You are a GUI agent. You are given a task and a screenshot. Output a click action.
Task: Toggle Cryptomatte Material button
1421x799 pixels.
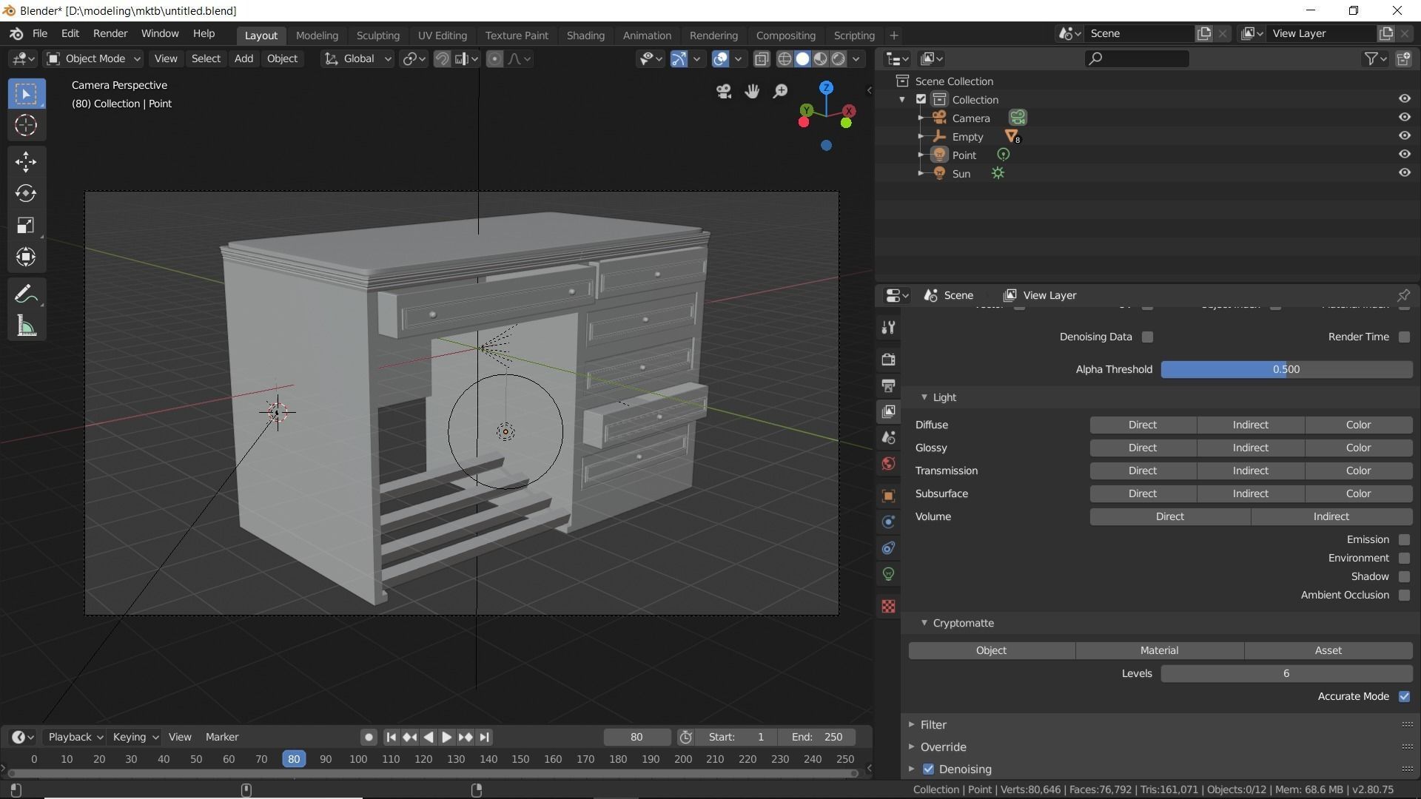click(x=1159, y=650)
